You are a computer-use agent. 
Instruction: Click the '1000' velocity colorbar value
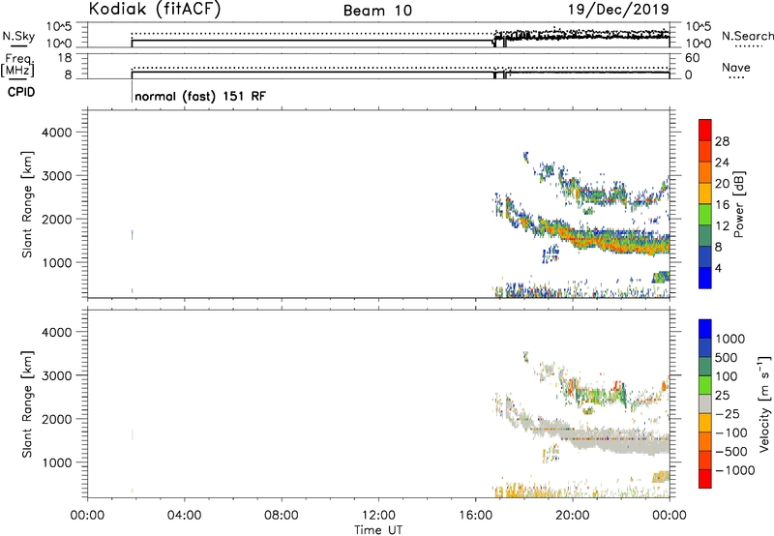[x=730, y=339]
